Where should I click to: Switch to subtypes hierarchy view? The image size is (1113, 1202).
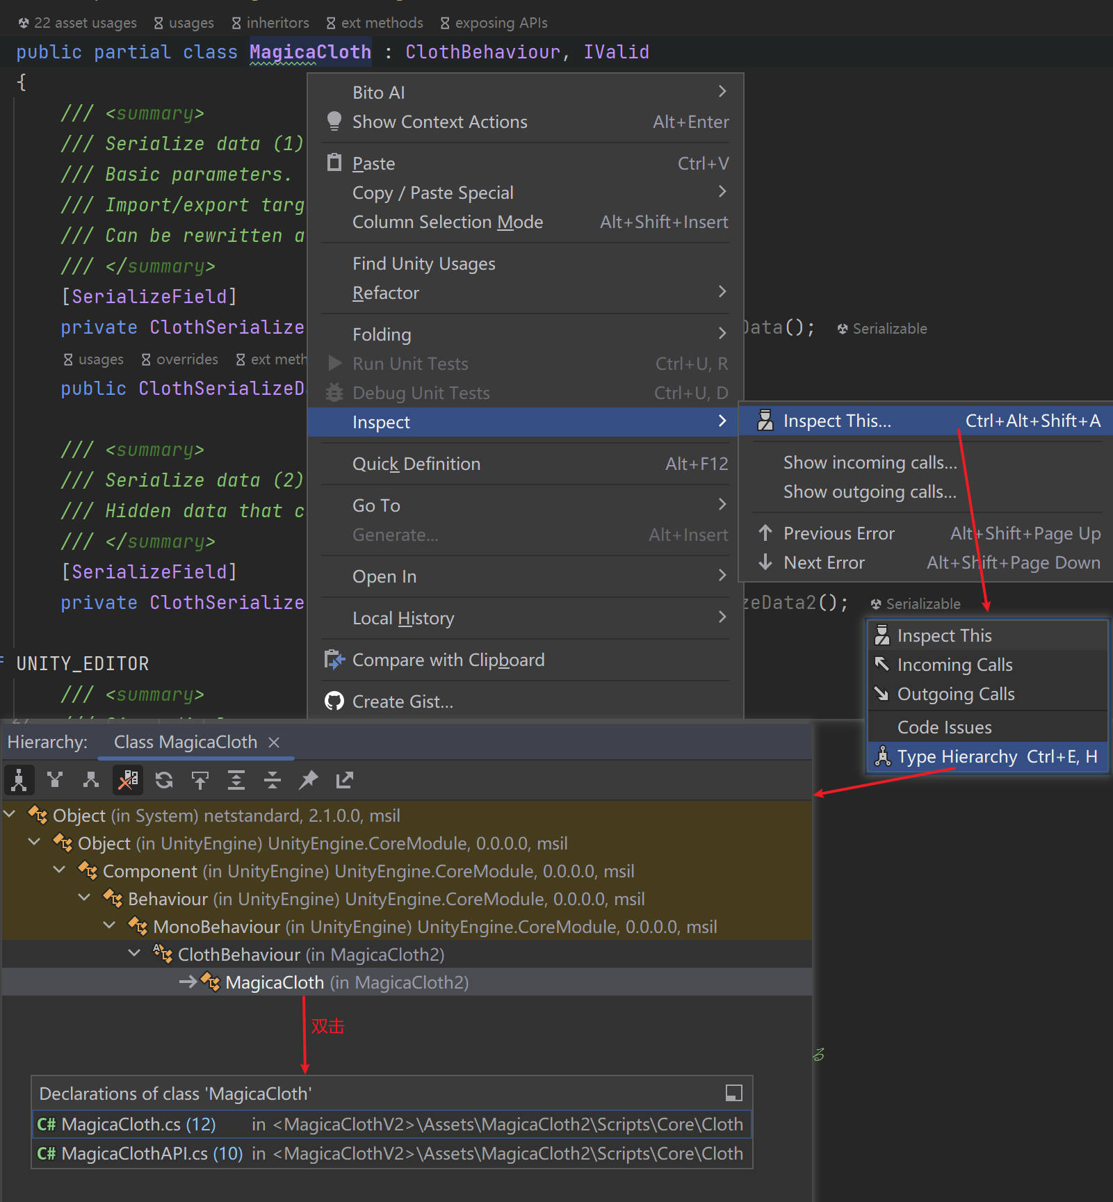91,780
